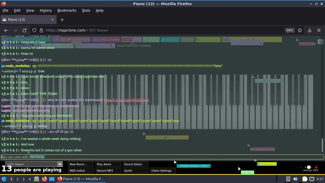Click the blue desktop icon in the taskbar
The width and height of the screenshot is (325, 183).
pyautogui.click(x=52, y=179)
